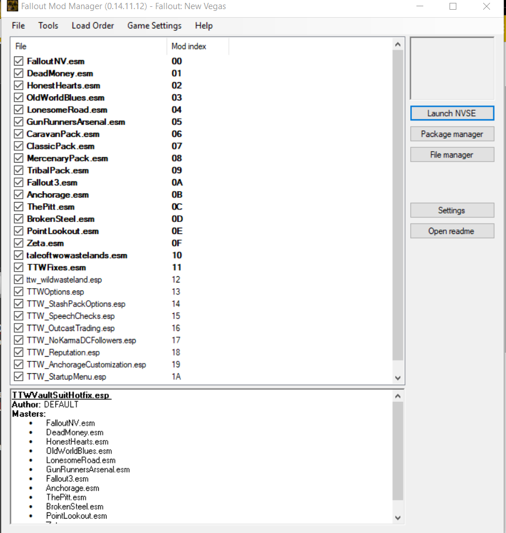Open the Tools menu
The image size is (506, 533).
(x=48, y=26)
